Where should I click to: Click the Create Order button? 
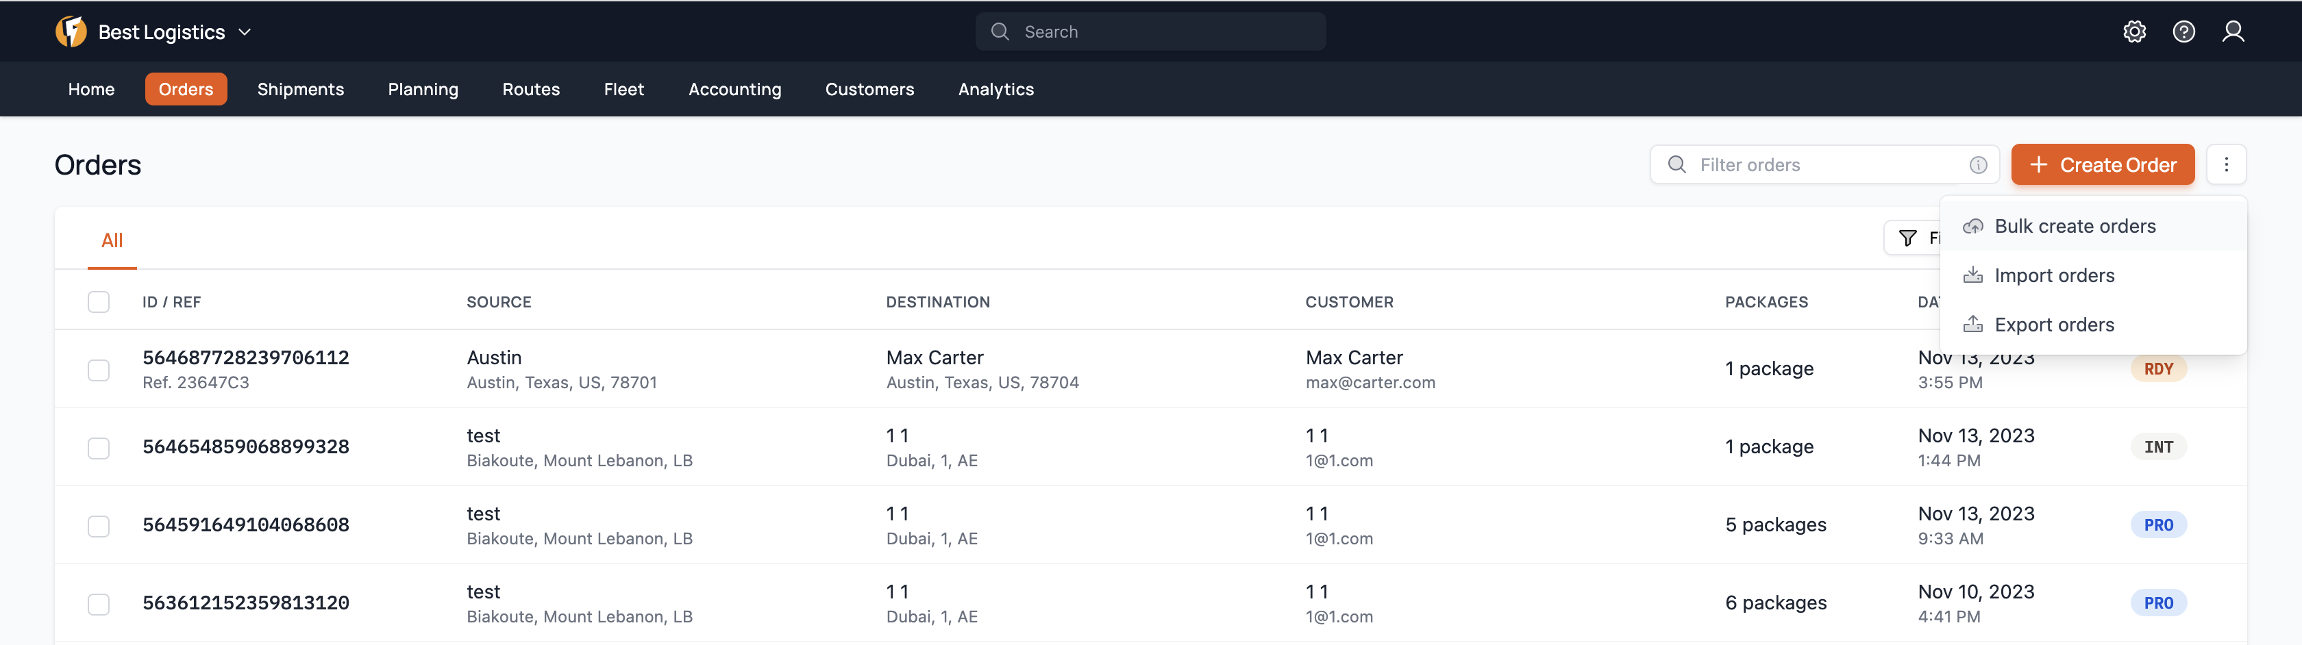pos(2102,165)
